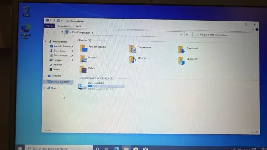
Task: Click the Back navigation arrow
Action: tap(48, 32)
